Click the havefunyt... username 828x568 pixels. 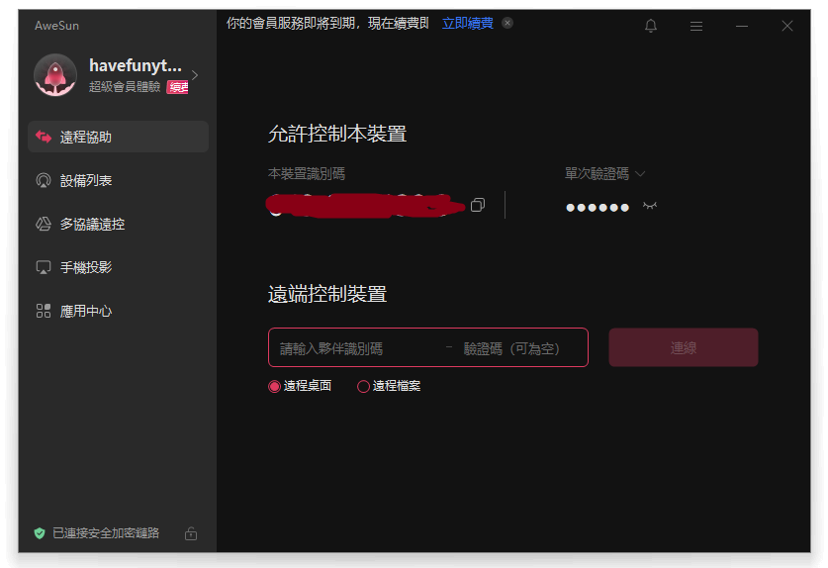coord(136,65)
